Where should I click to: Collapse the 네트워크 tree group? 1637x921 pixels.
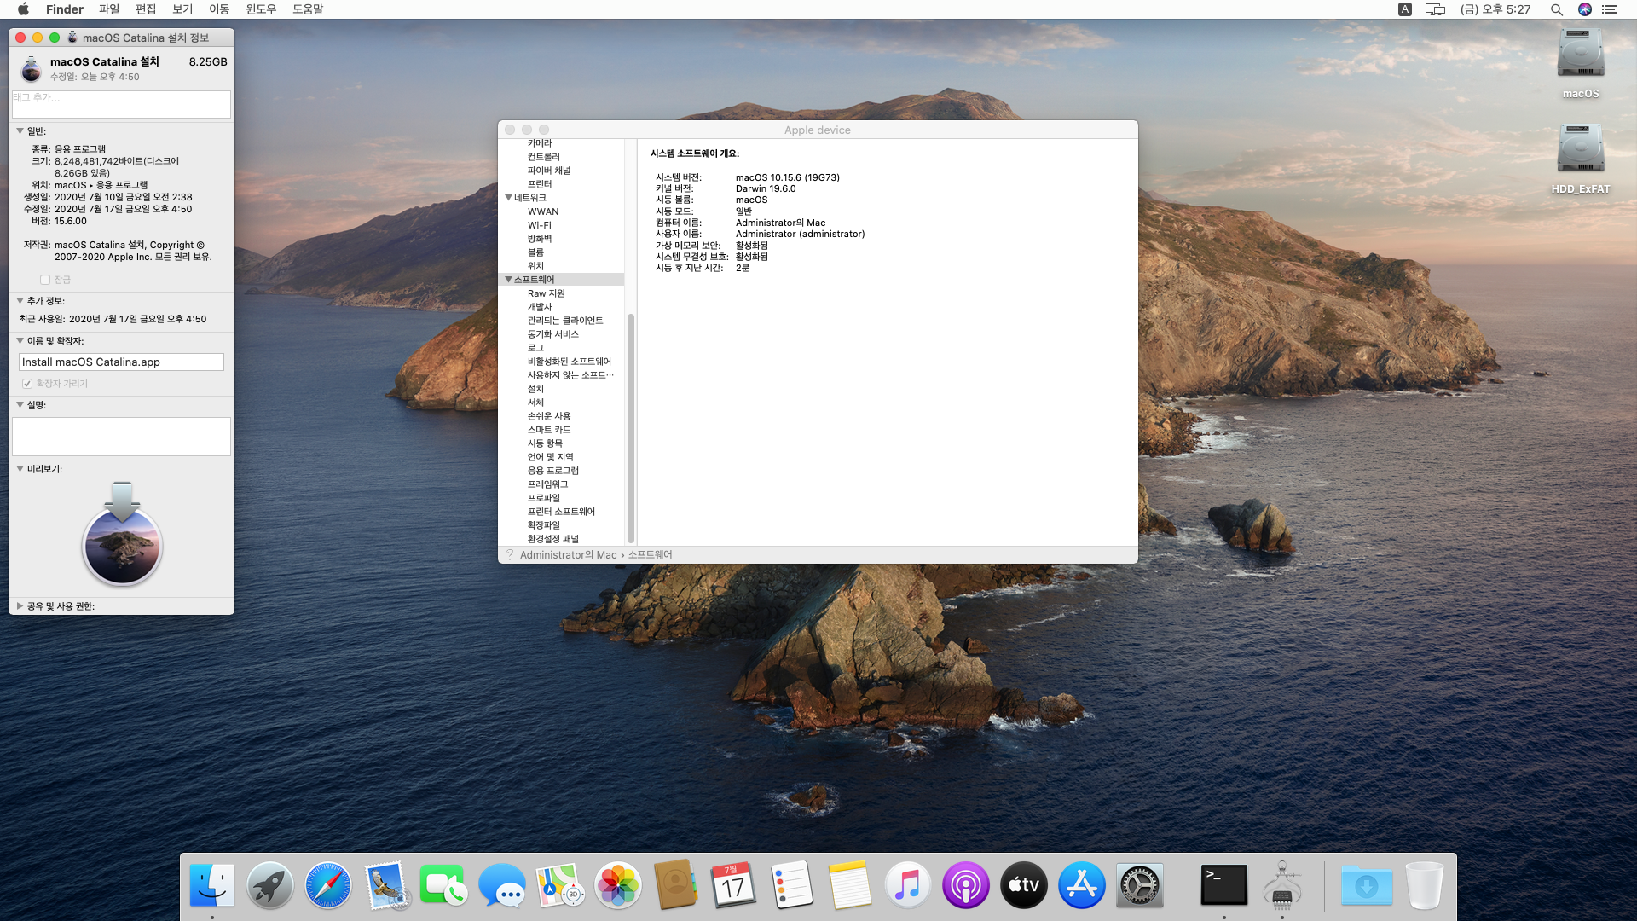pyautogui.click(x=508, y=198)
